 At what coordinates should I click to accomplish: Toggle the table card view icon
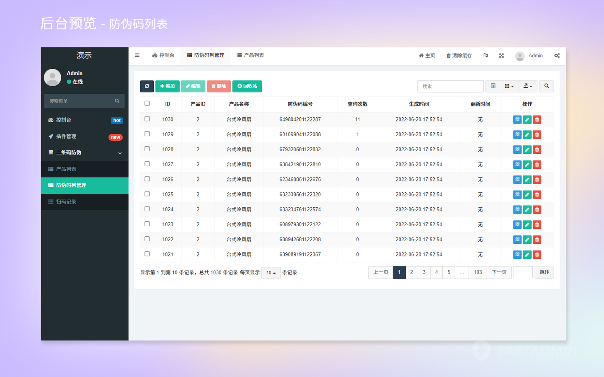[493, 86]
